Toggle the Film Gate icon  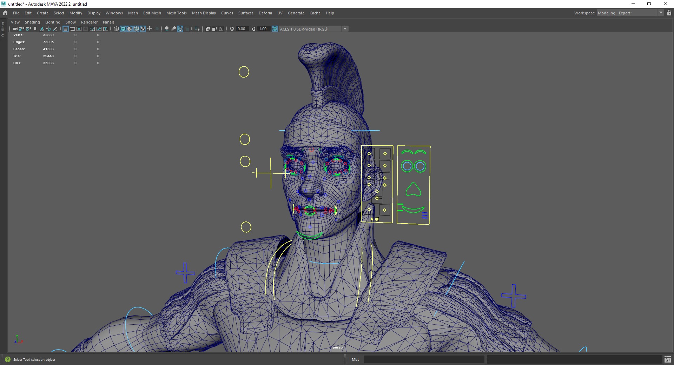pos(72,29)
